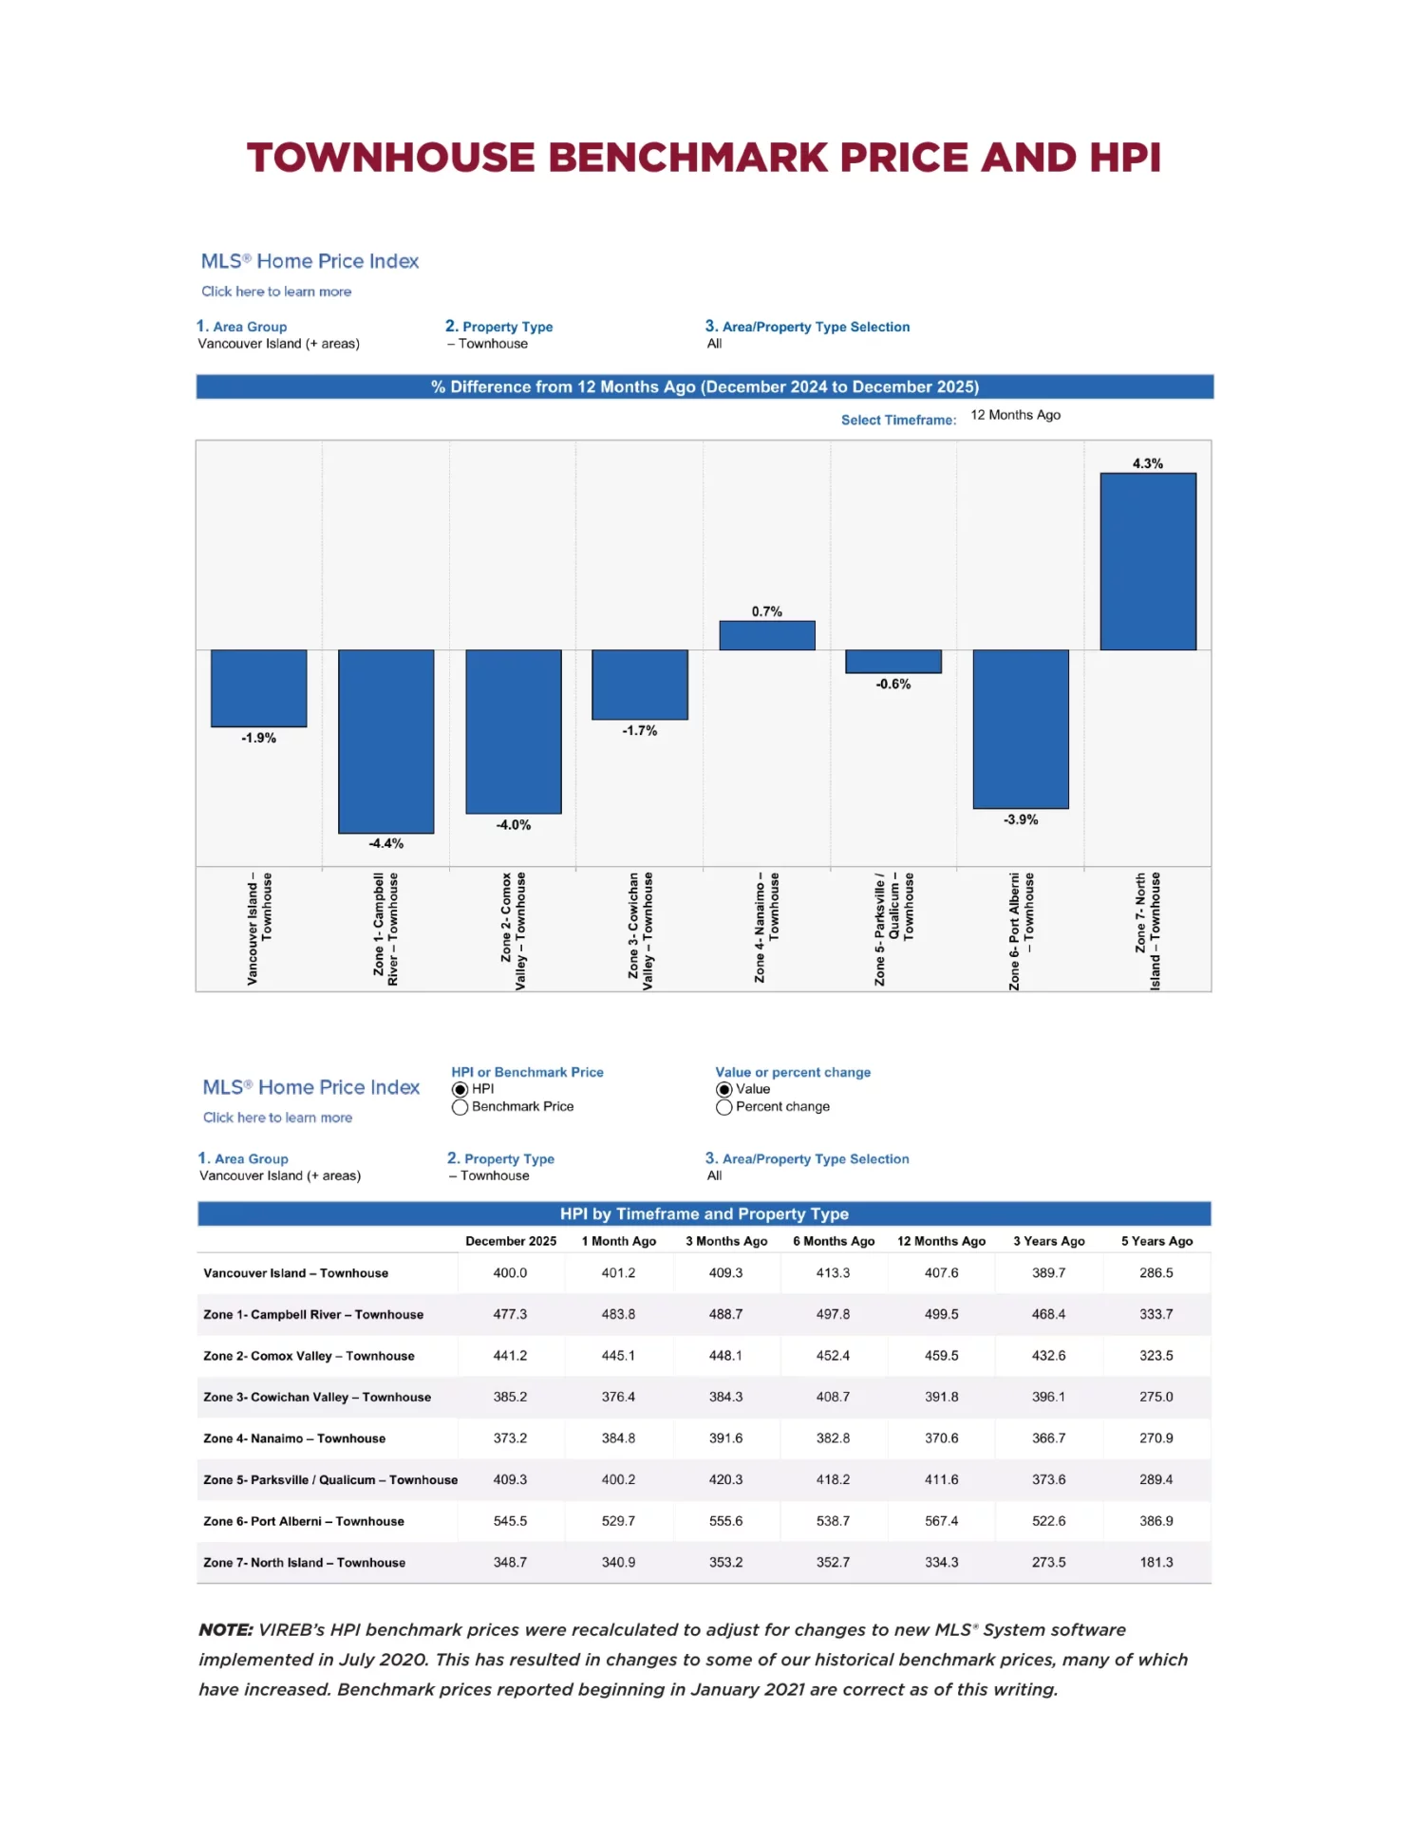Click the Zone 4 Nanaimo 0.7% bar
This screenshot has width=1409, height=1823.
pyautogui.click(x=767, y=635)
